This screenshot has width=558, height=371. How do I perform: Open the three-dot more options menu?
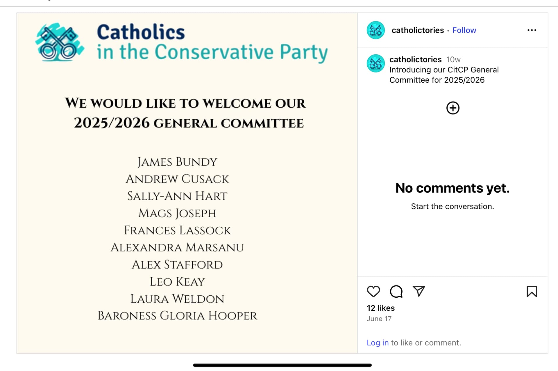[532, 30]
